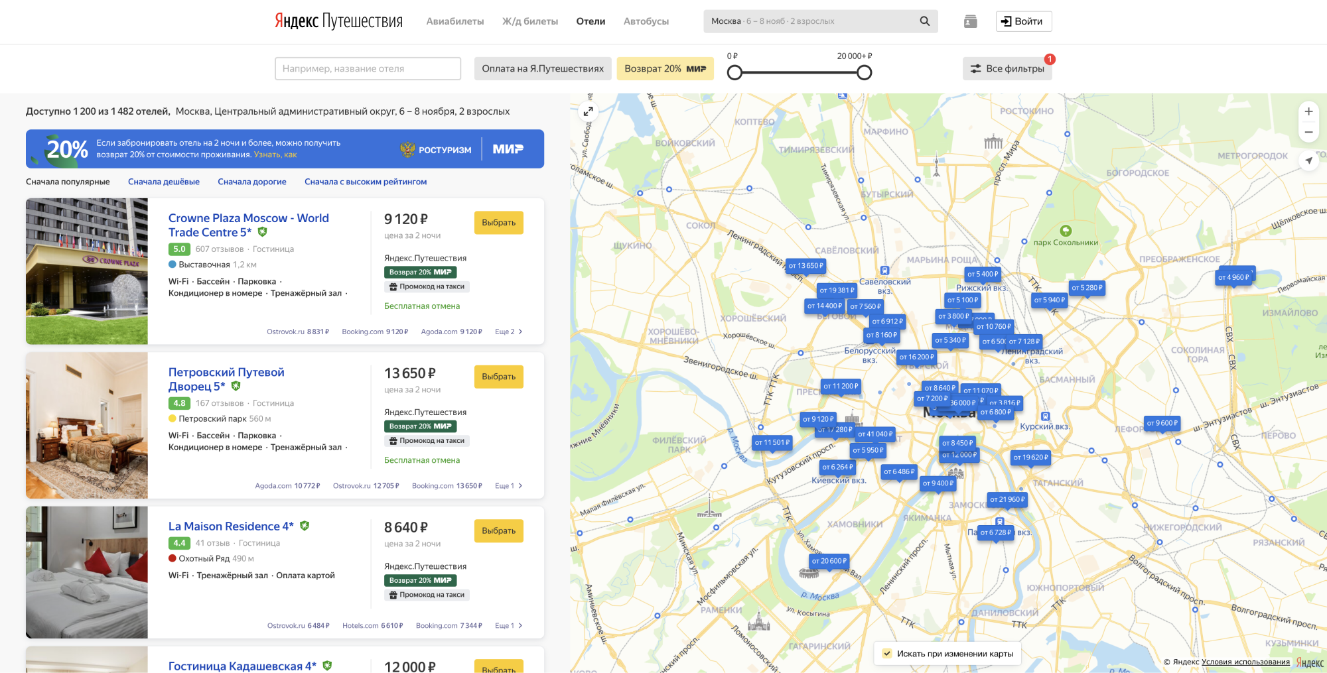Open Agoda.com 10 772 ₽ offer
Screen dimensions: 1327x673
point(287,486)
